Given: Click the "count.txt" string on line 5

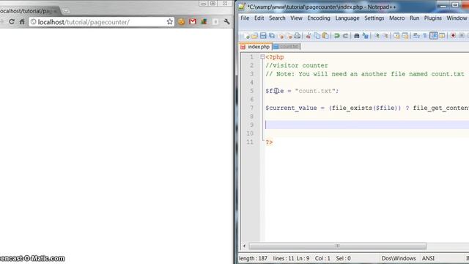Looking at the screenshot, I should click(x=315, y=91).
